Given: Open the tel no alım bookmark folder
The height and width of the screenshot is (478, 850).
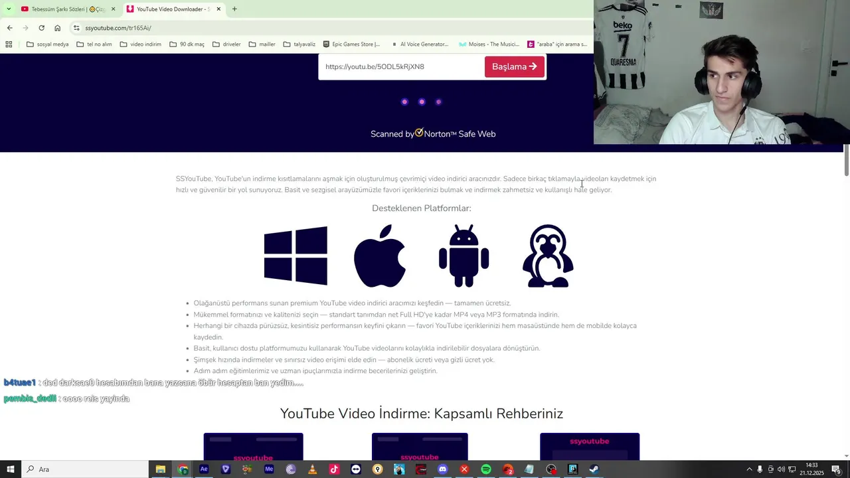Looking at the screenshot, I should (94, 44).
